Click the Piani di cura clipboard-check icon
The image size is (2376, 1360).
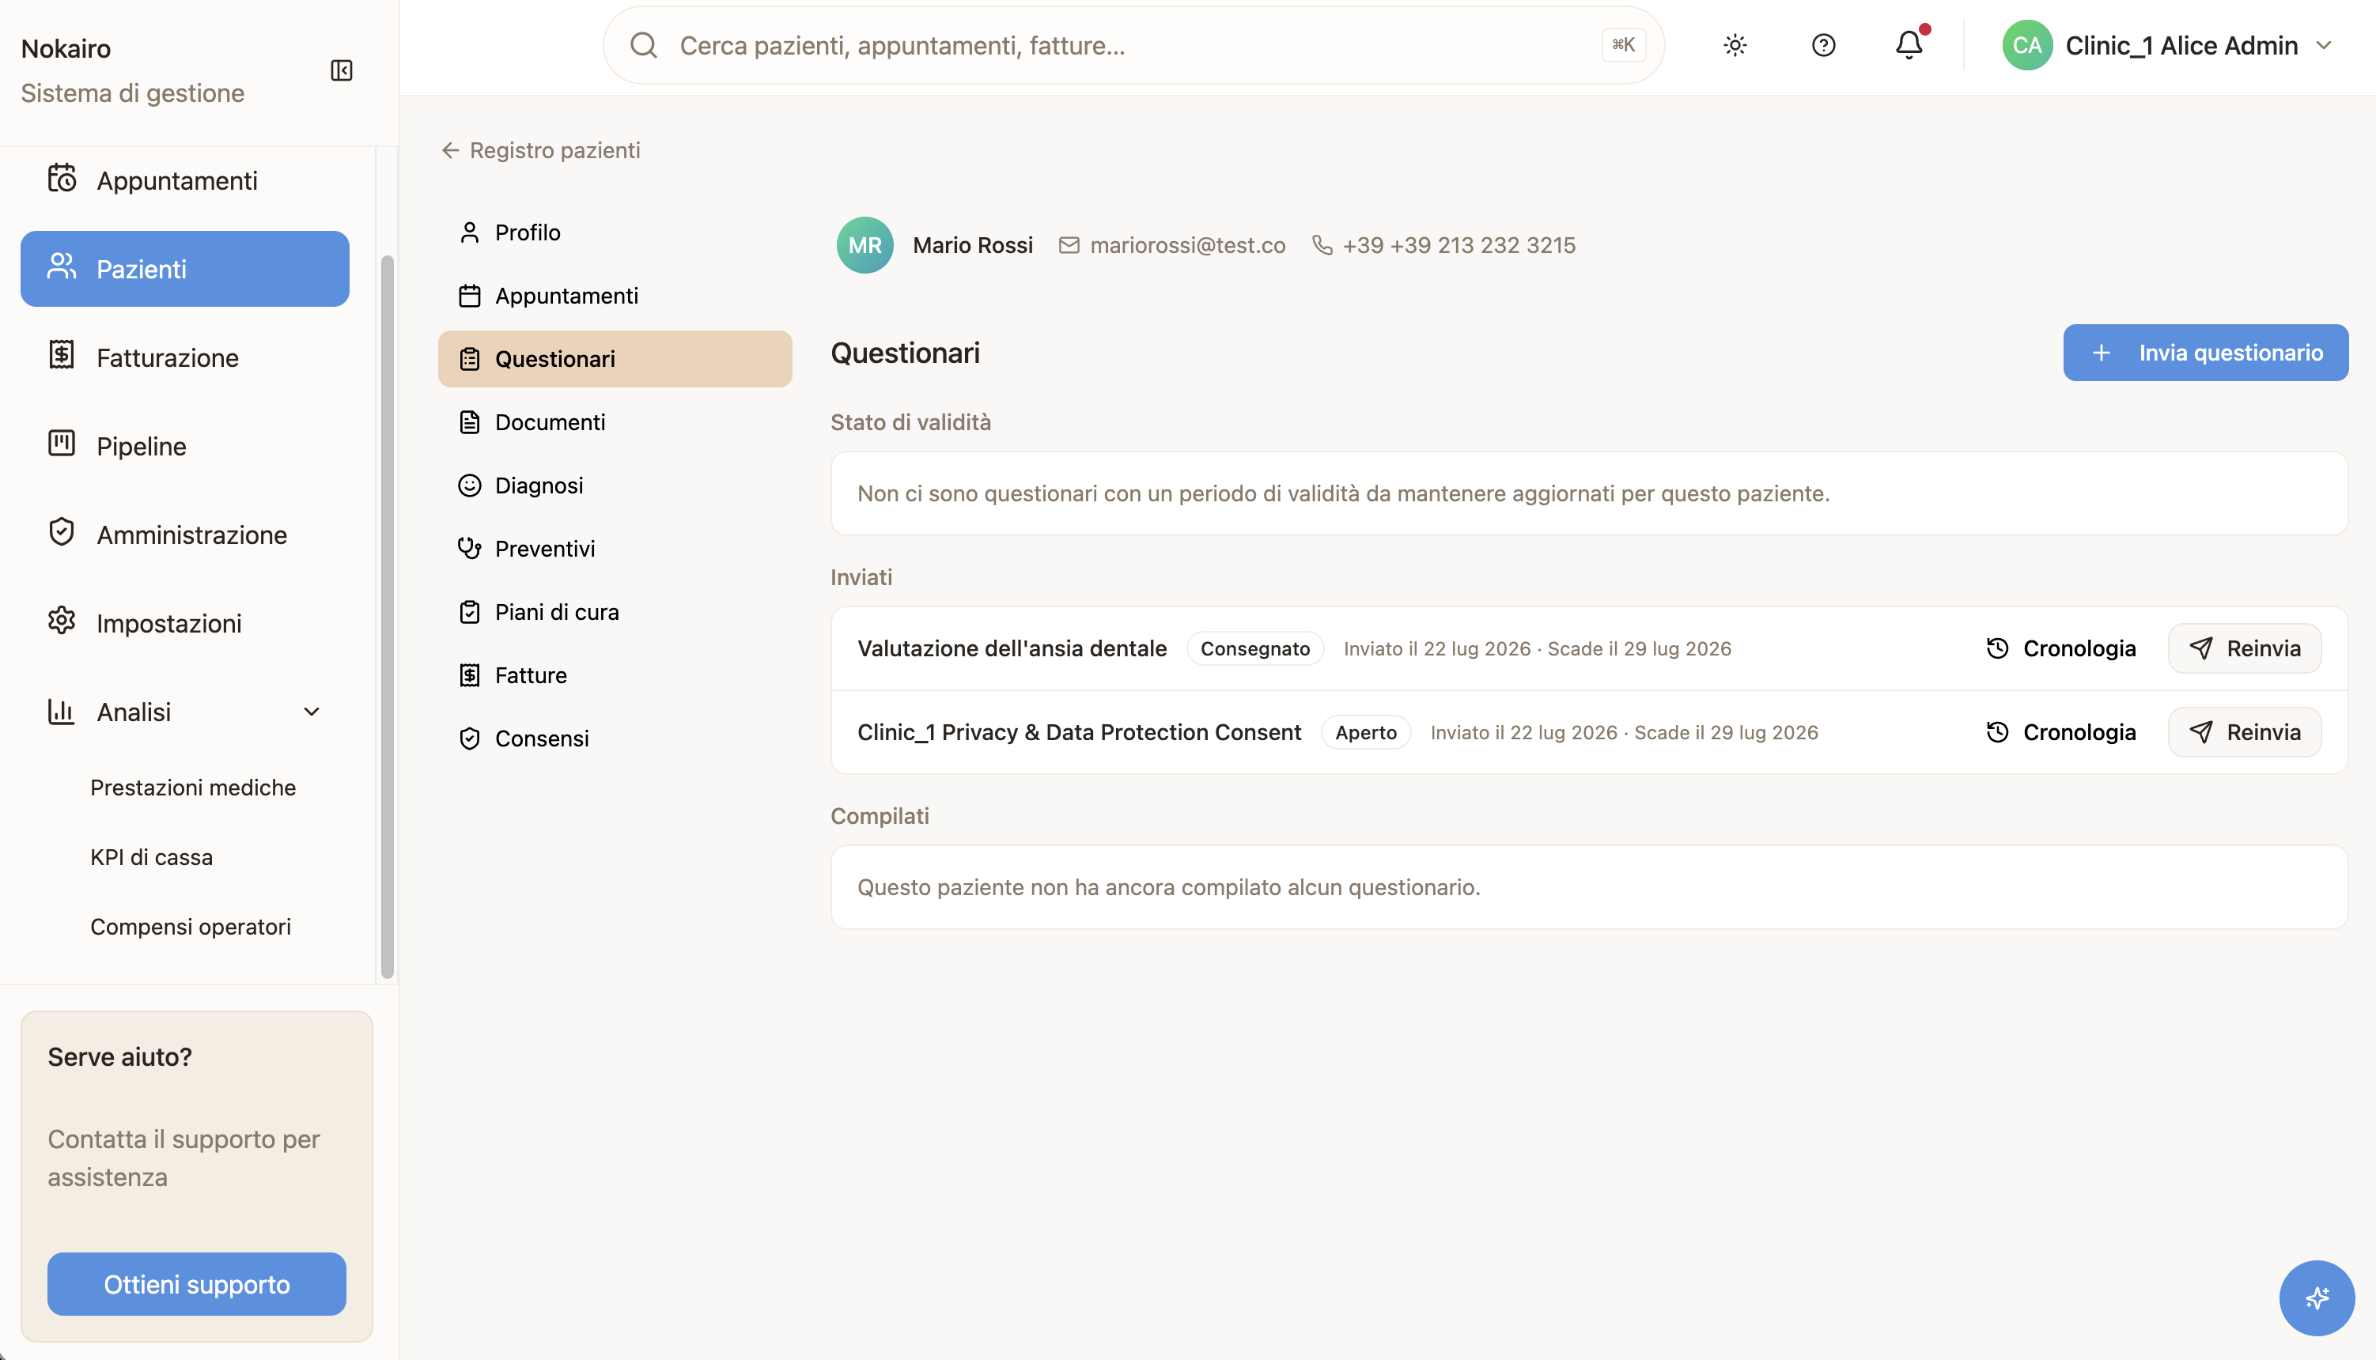[x=470, y=612]
